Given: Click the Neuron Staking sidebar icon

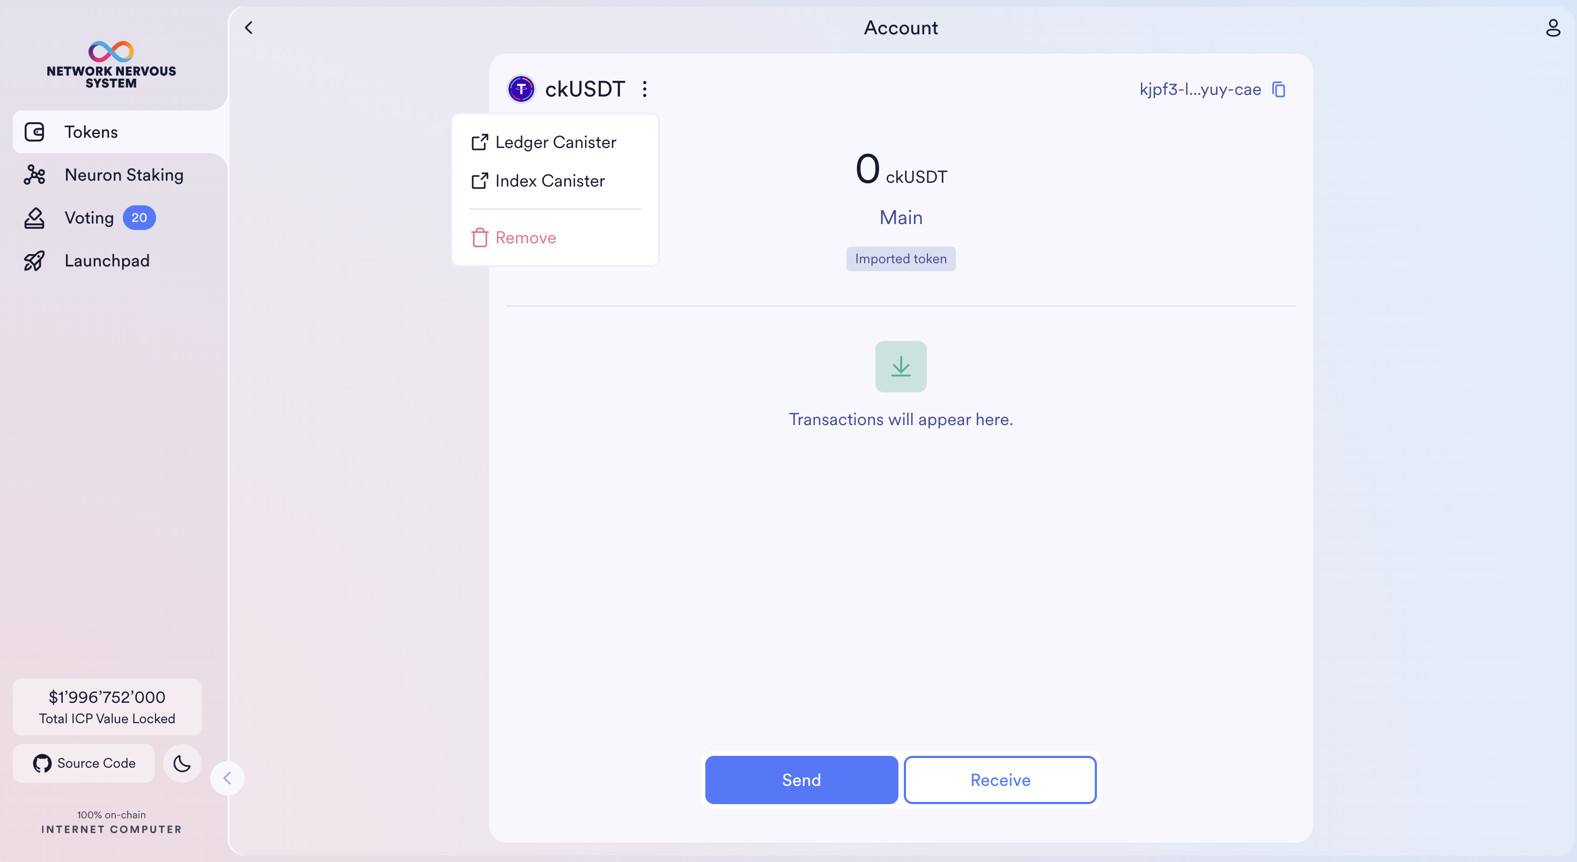Looking at the screenshot, I should click(36, 174).
